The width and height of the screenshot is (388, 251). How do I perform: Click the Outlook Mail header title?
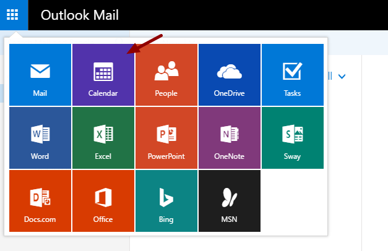80,15
